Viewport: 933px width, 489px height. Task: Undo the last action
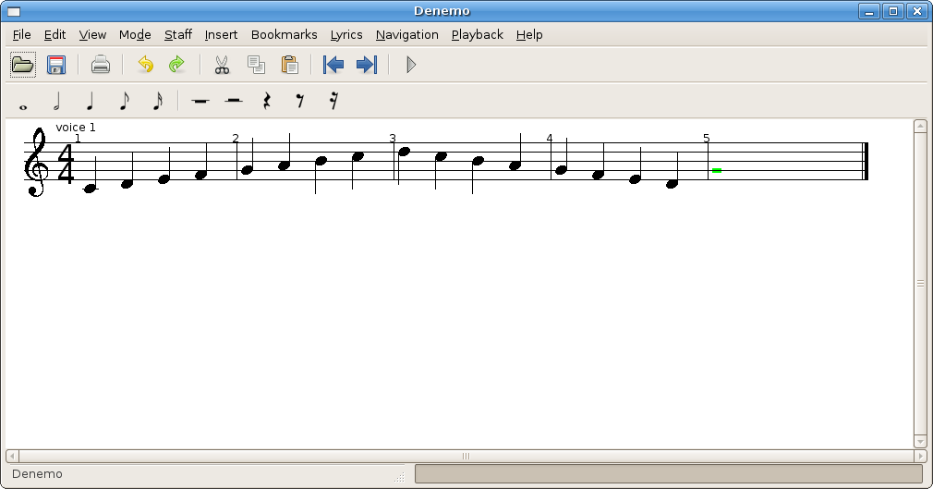coord(145,65)
